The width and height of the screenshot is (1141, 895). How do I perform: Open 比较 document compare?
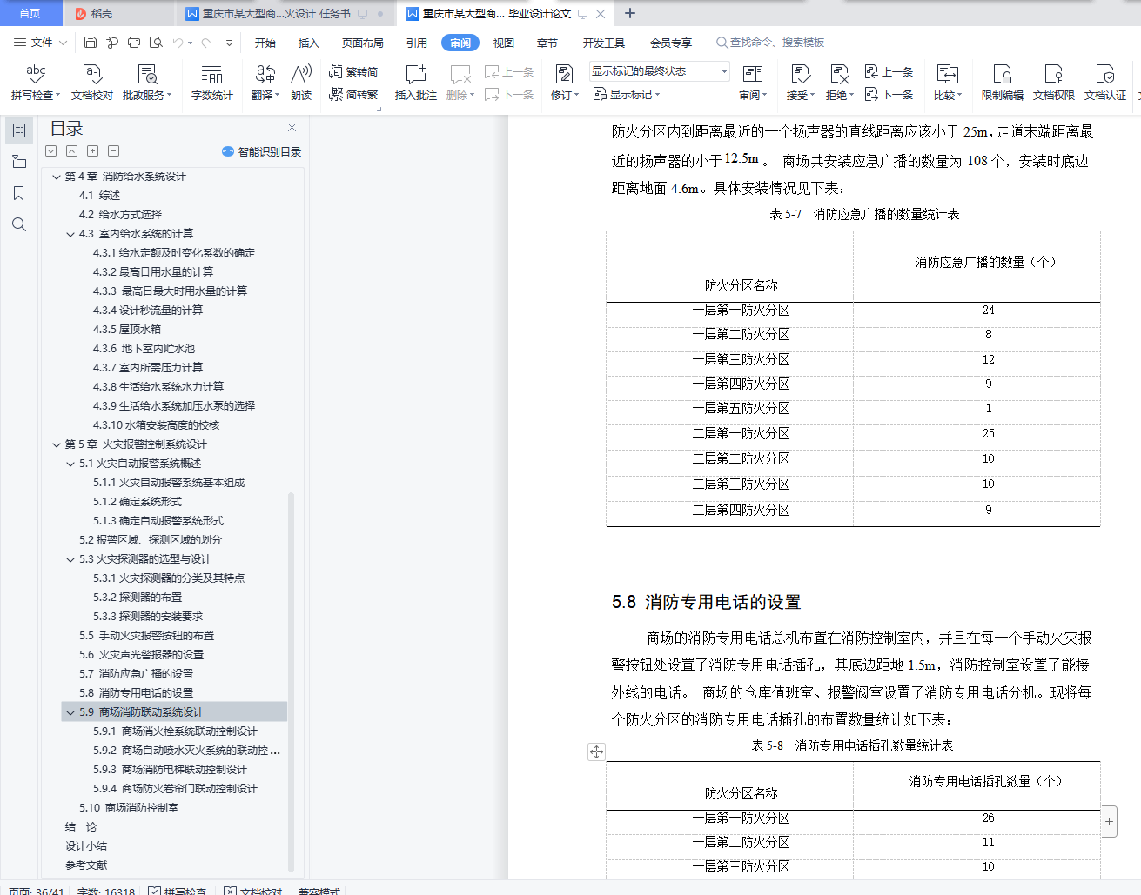[947, 83]
